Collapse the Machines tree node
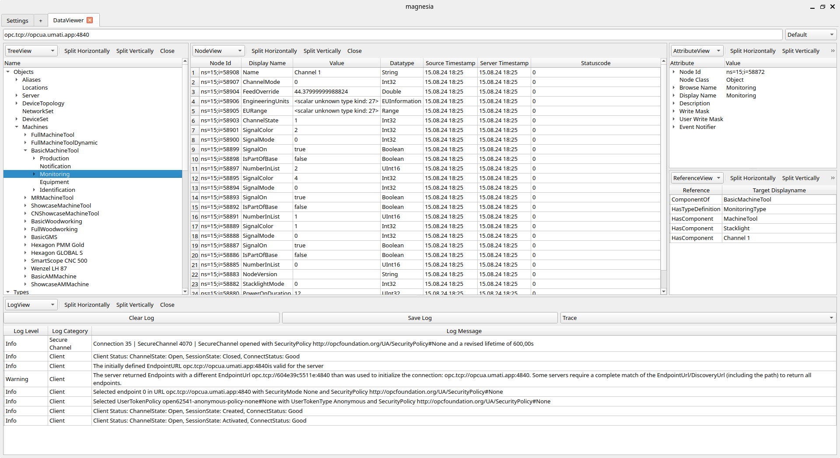Viewport: 840px width, 458px height. point(17,127)
